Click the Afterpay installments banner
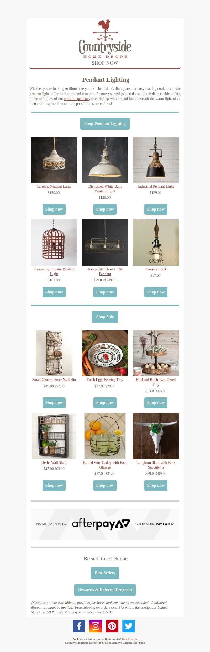The image size is (210, 652). (105, 524)
